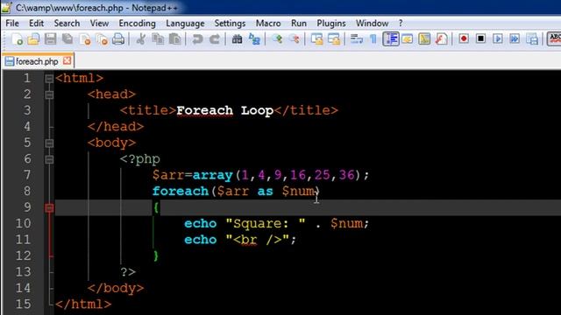Click the Paste clipboard icon

coord(175,38)
